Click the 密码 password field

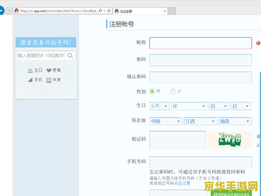pyautogui.click(x=200, y=60)
